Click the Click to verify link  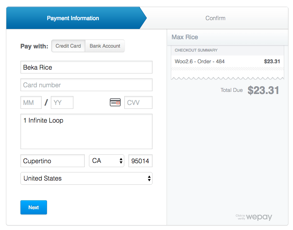[241, 218]
